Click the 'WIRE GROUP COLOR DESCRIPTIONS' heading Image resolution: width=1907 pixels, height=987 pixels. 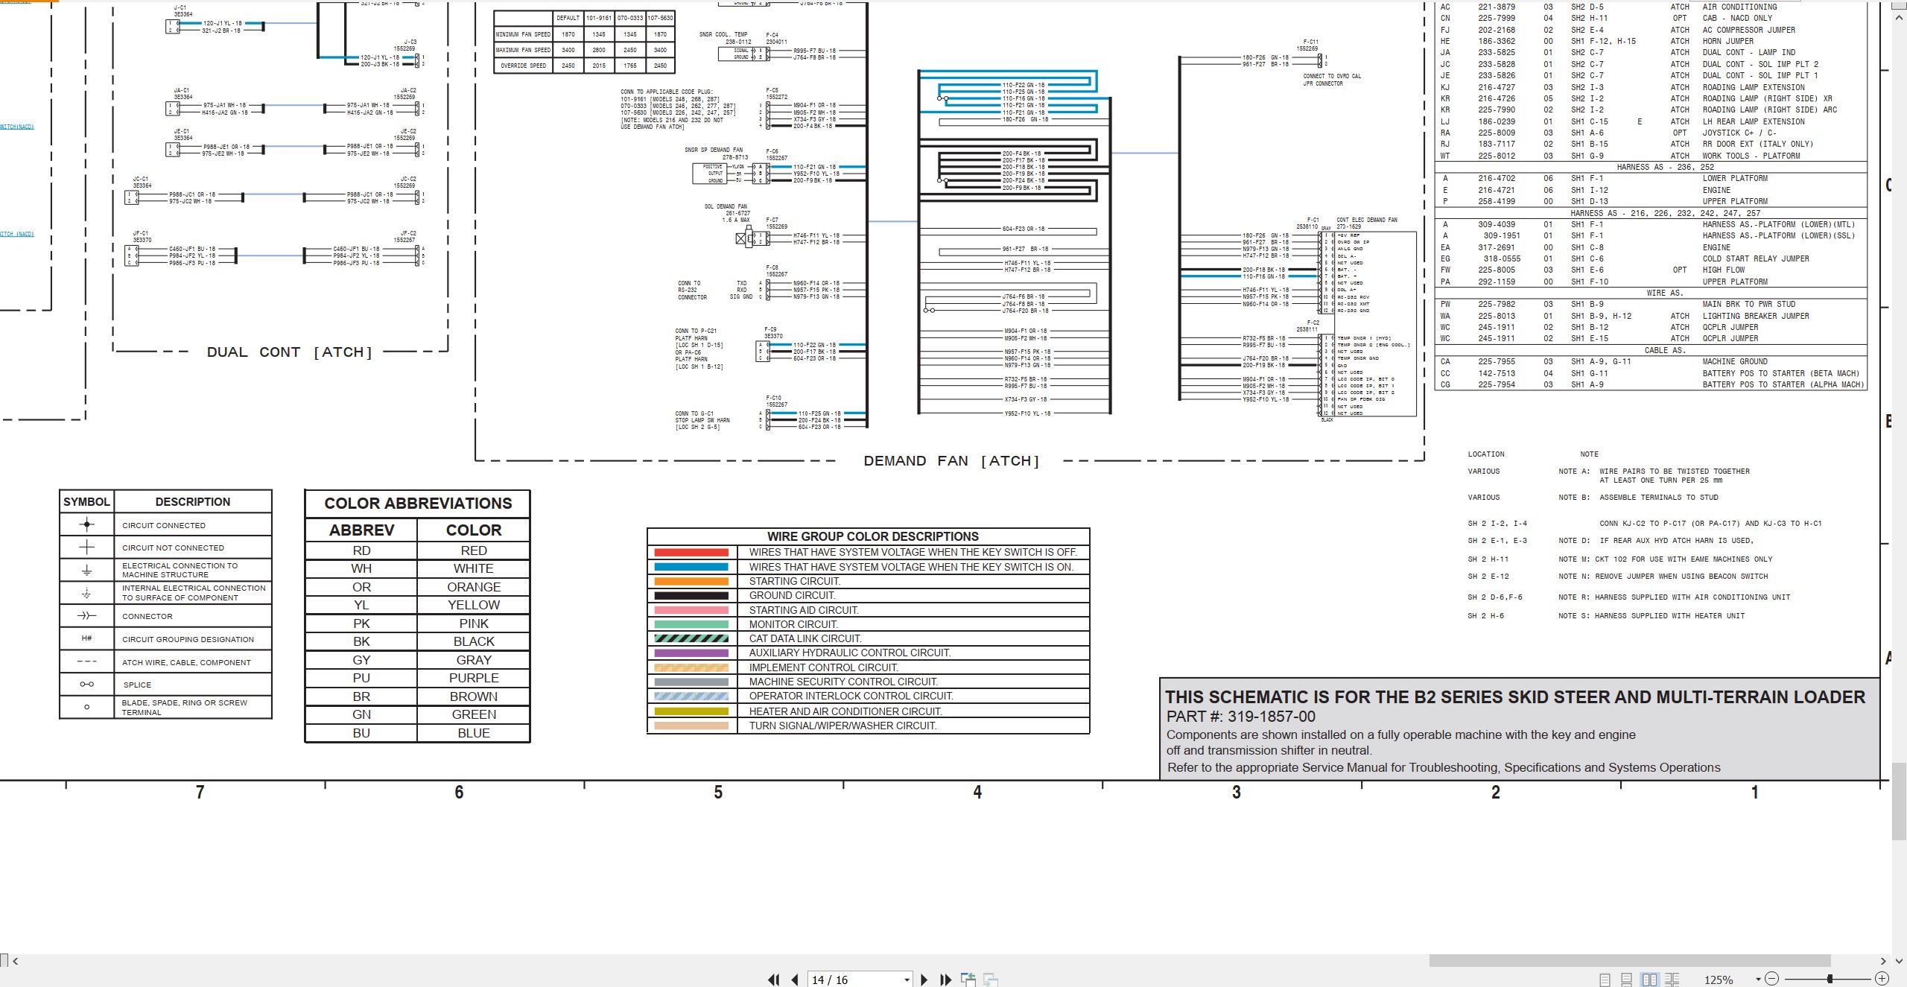tap(873, 536)
